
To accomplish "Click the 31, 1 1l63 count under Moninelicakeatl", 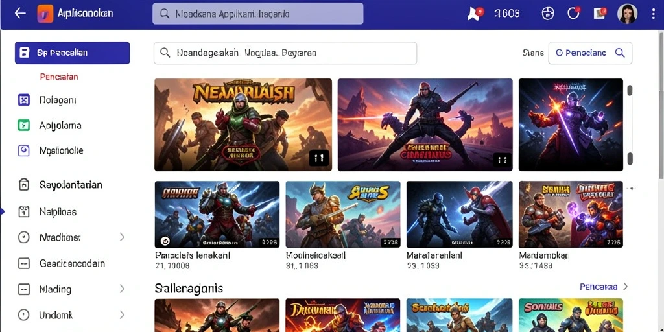I will click(302, 266).
